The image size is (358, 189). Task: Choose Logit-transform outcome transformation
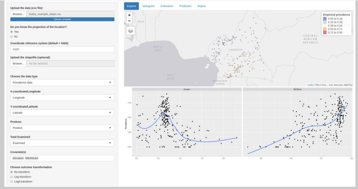coord(12,181)
